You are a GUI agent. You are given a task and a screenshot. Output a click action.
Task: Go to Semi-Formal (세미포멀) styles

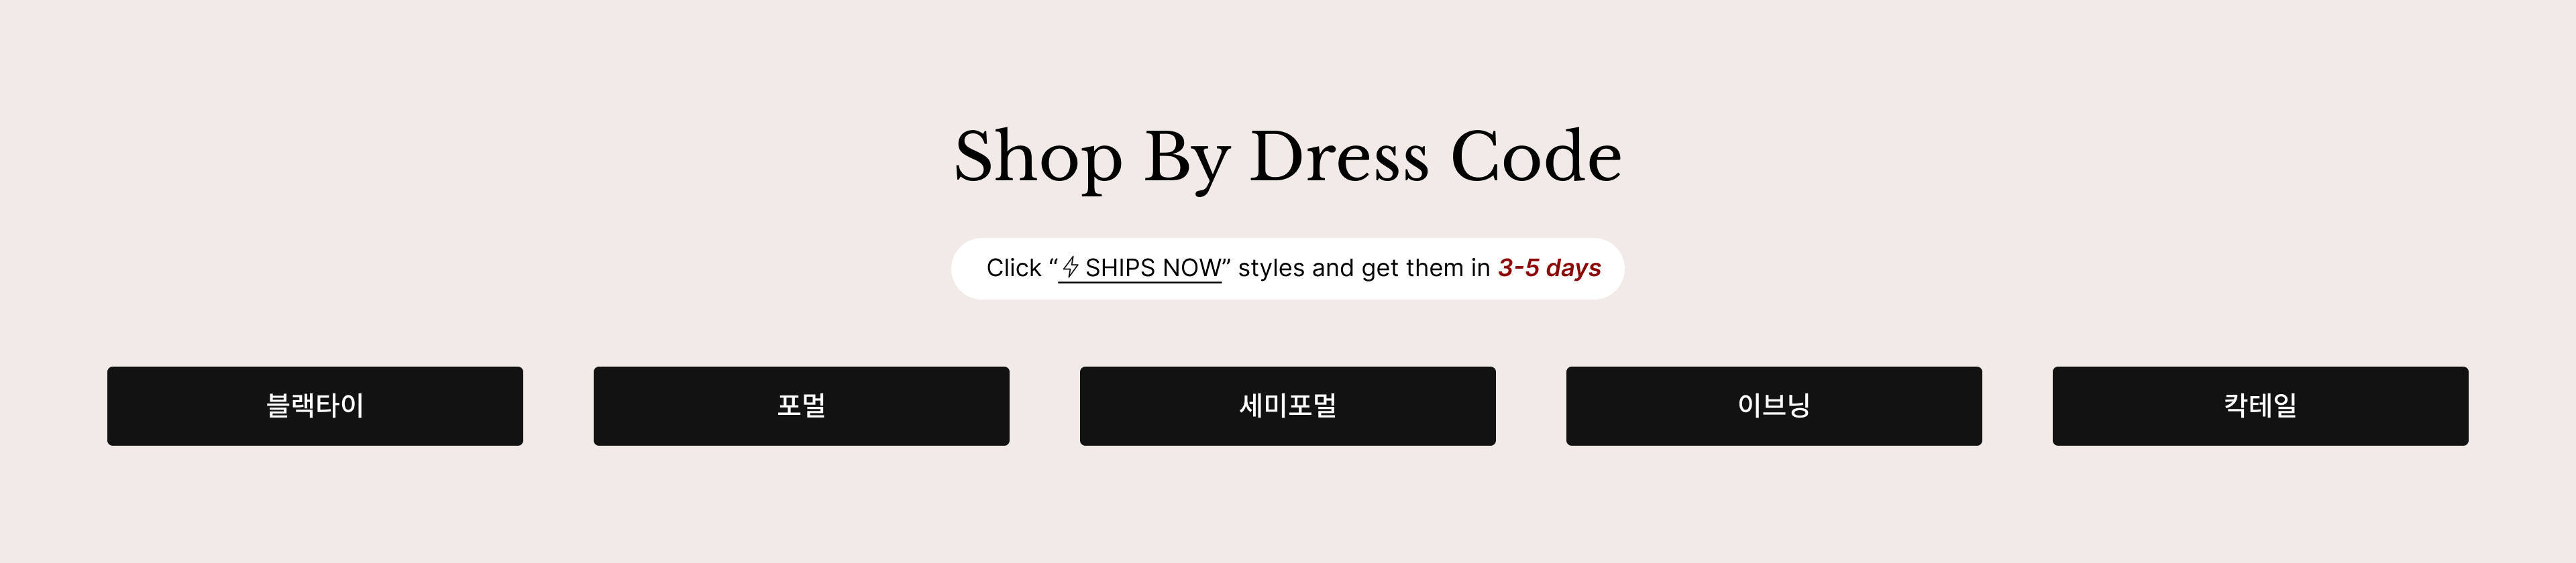pos(1287,405)
